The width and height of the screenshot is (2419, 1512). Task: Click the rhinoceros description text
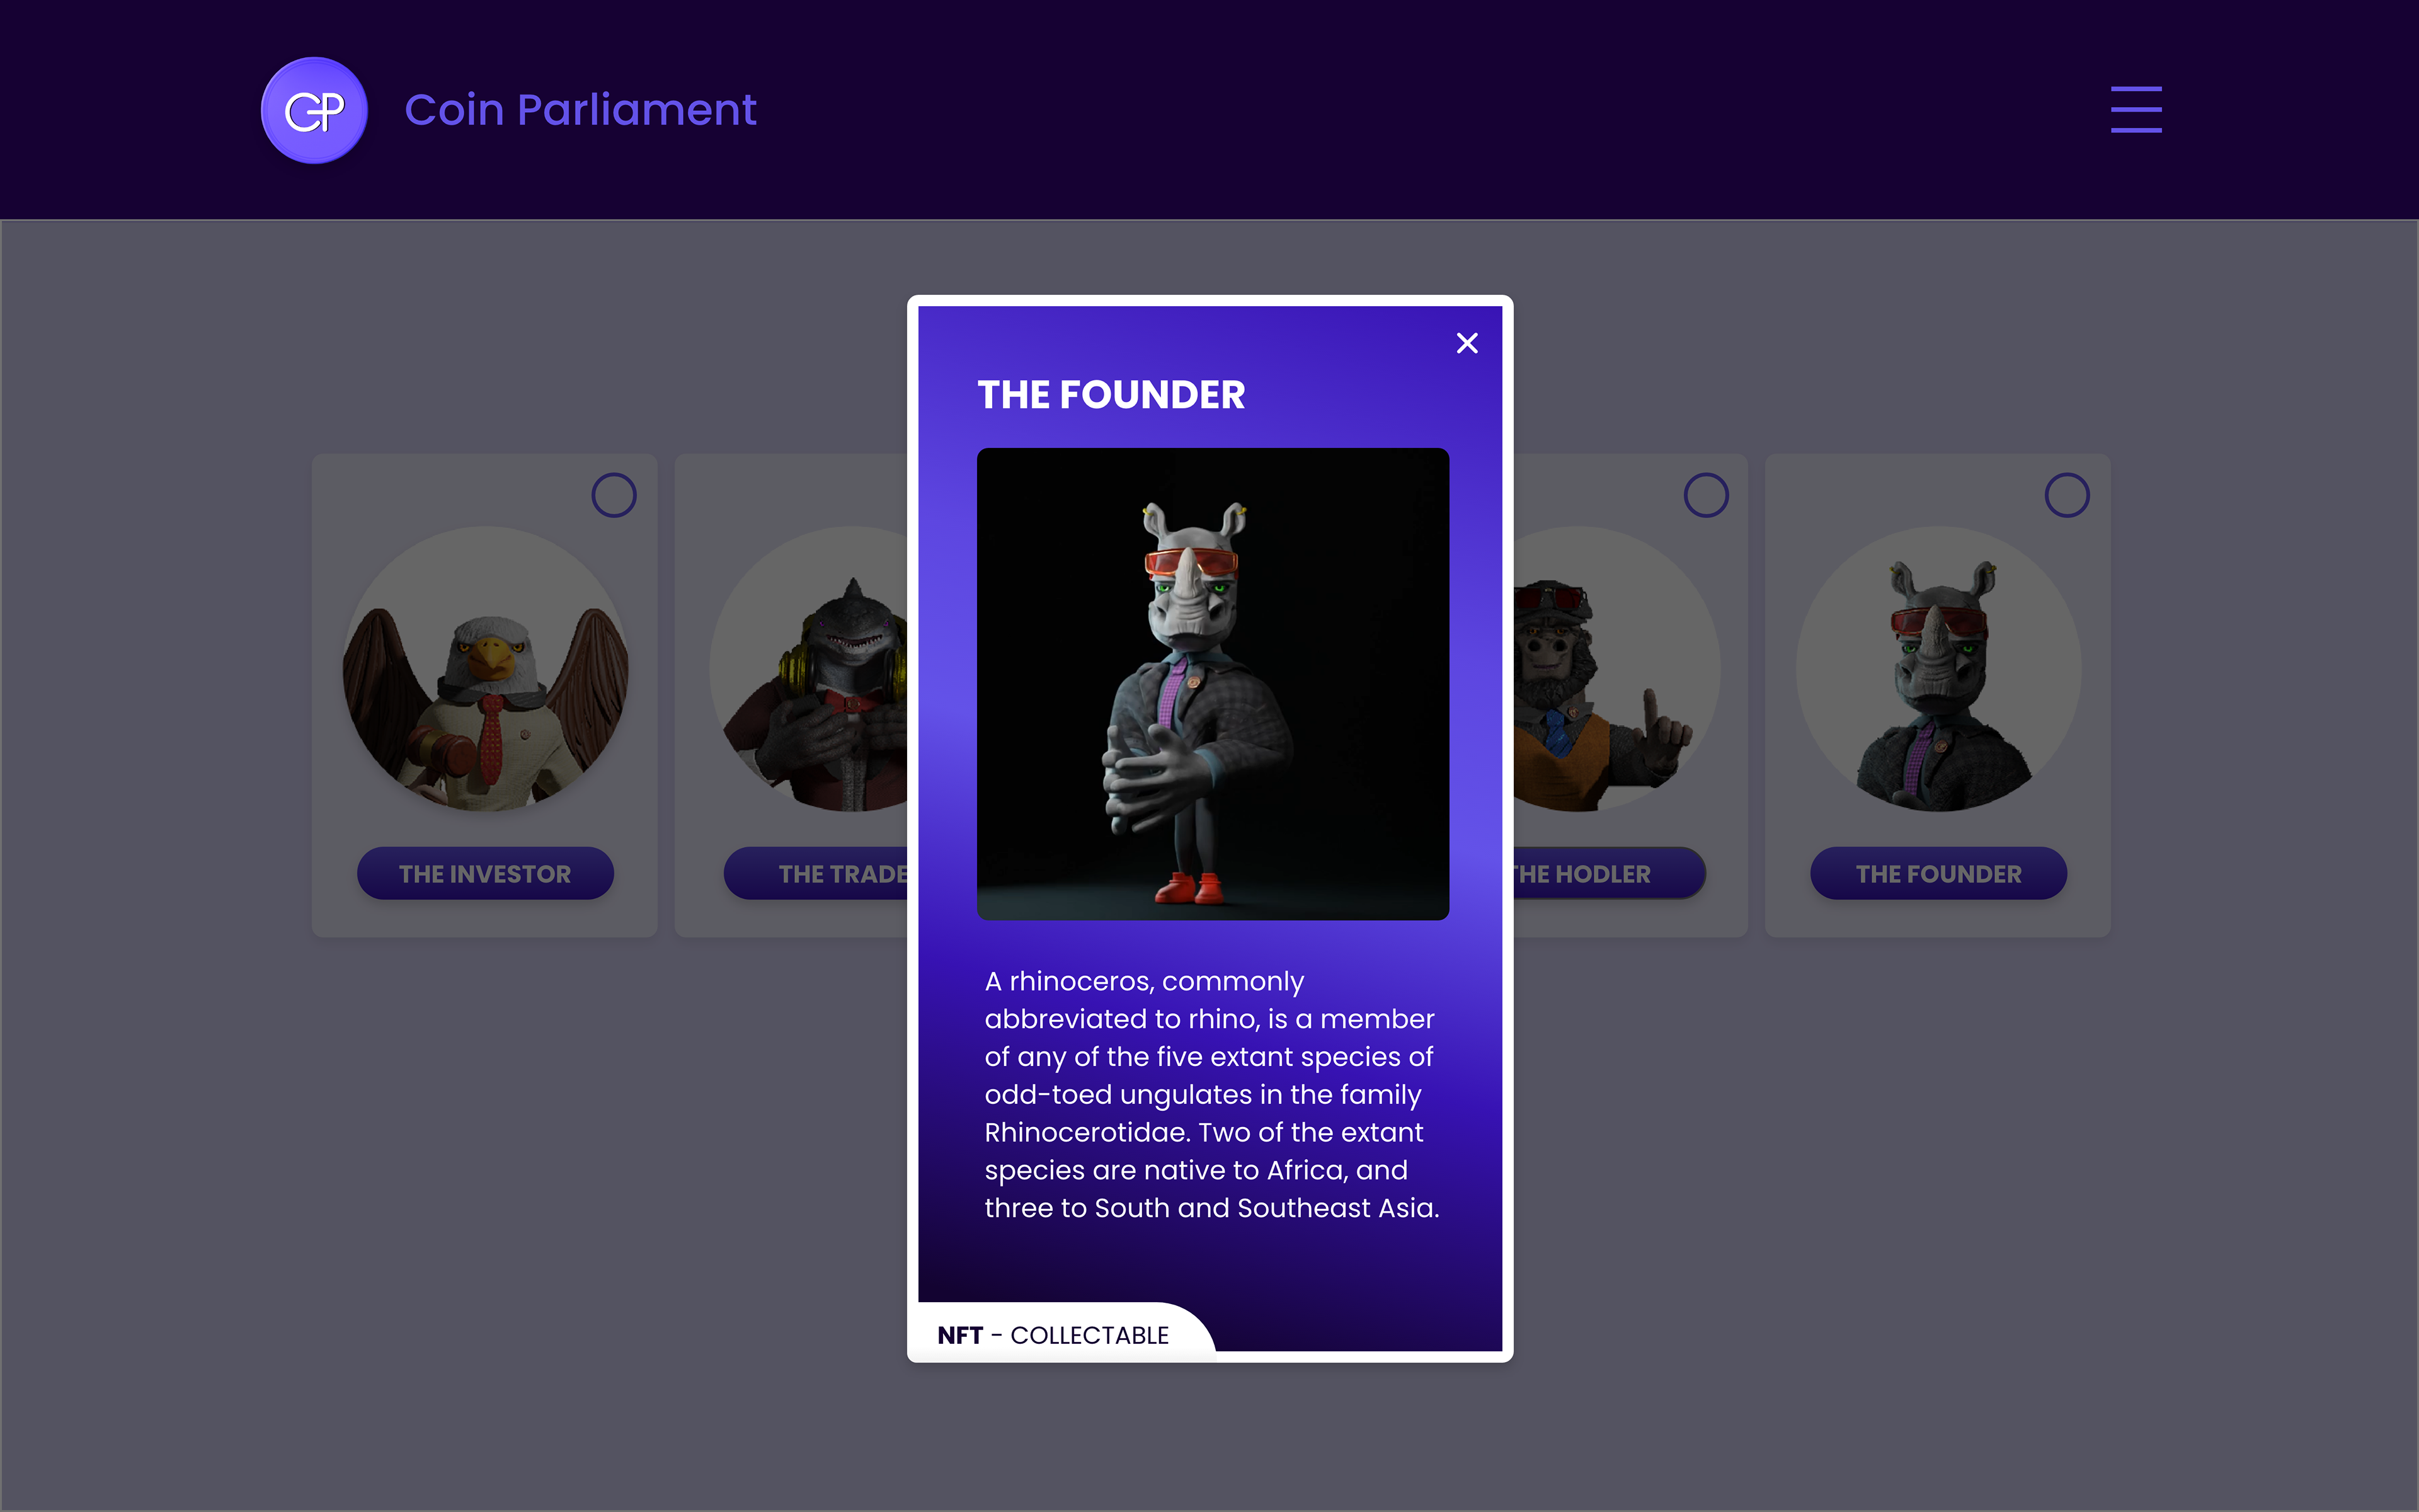tap(1211, 1094)
